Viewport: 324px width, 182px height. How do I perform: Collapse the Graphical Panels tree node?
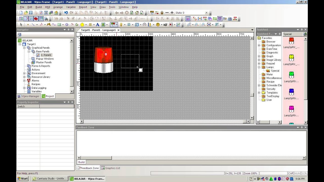point(24,48)
